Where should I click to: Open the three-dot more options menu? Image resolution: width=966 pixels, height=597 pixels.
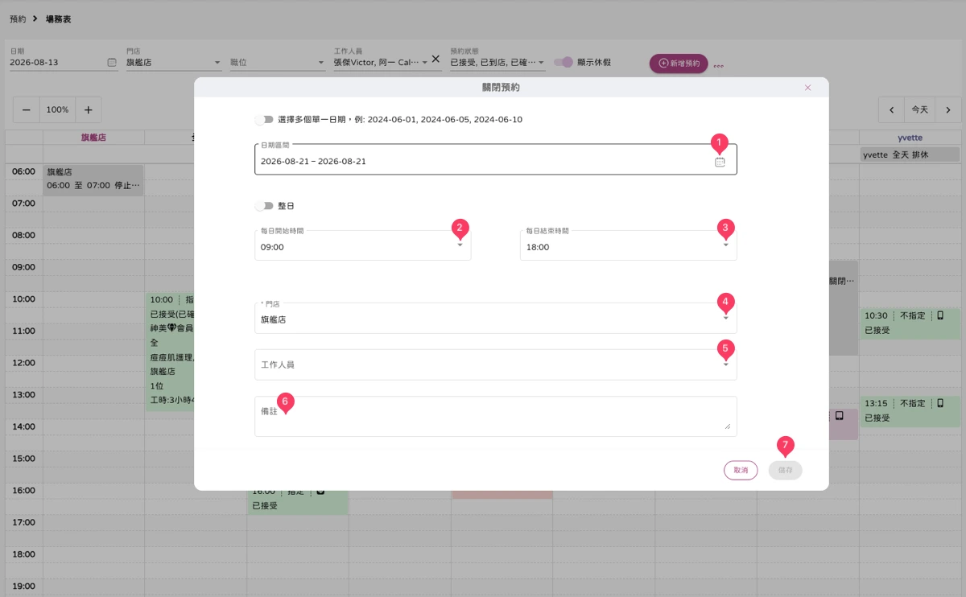718,66
